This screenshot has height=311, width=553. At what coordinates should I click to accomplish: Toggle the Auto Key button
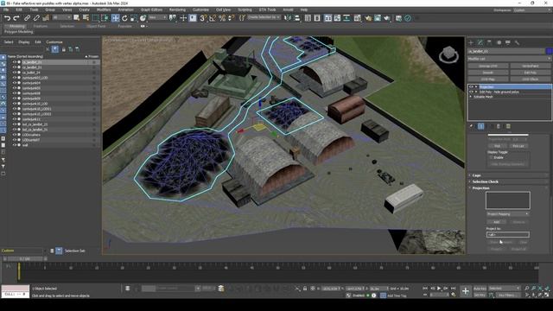click(480, 289)
